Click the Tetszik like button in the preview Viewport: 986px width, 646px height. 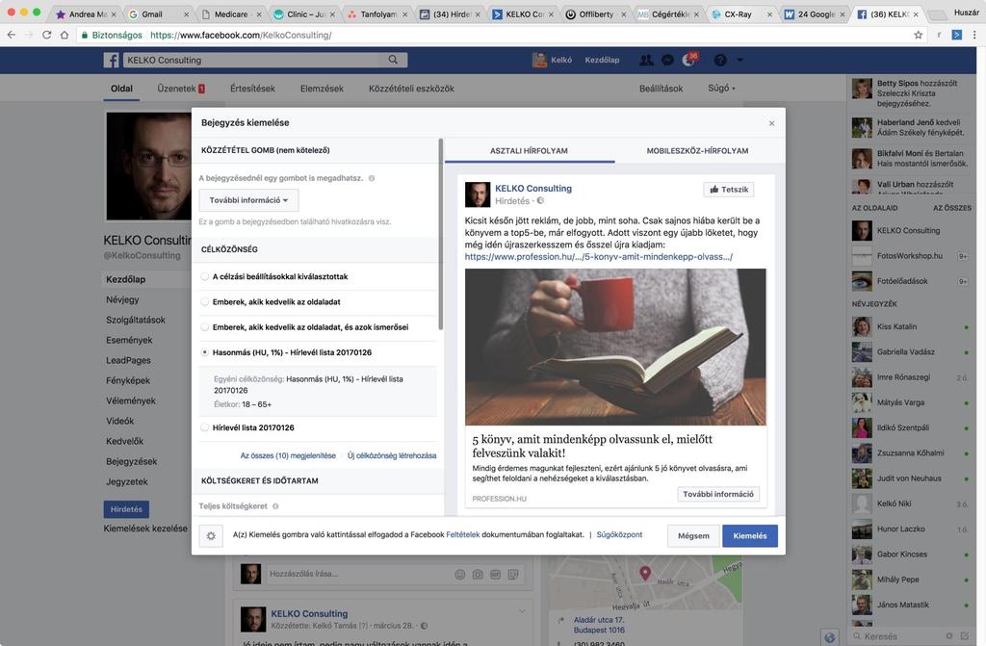729,190
